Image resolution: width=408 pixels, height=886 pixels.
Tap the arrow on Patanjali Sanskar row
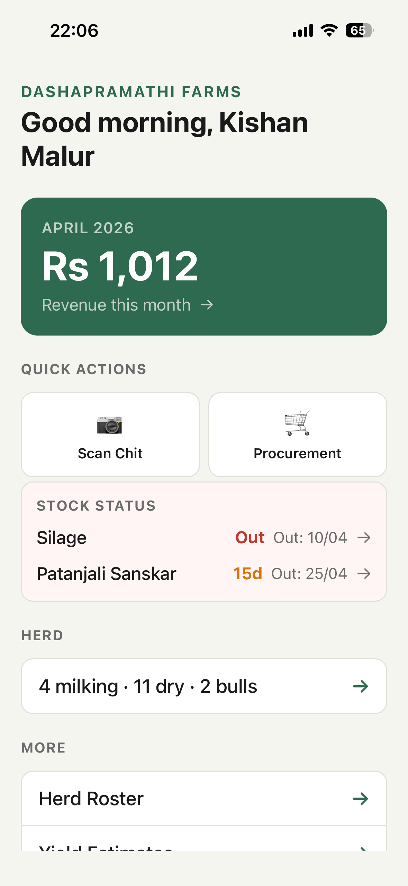pos(364,574)
